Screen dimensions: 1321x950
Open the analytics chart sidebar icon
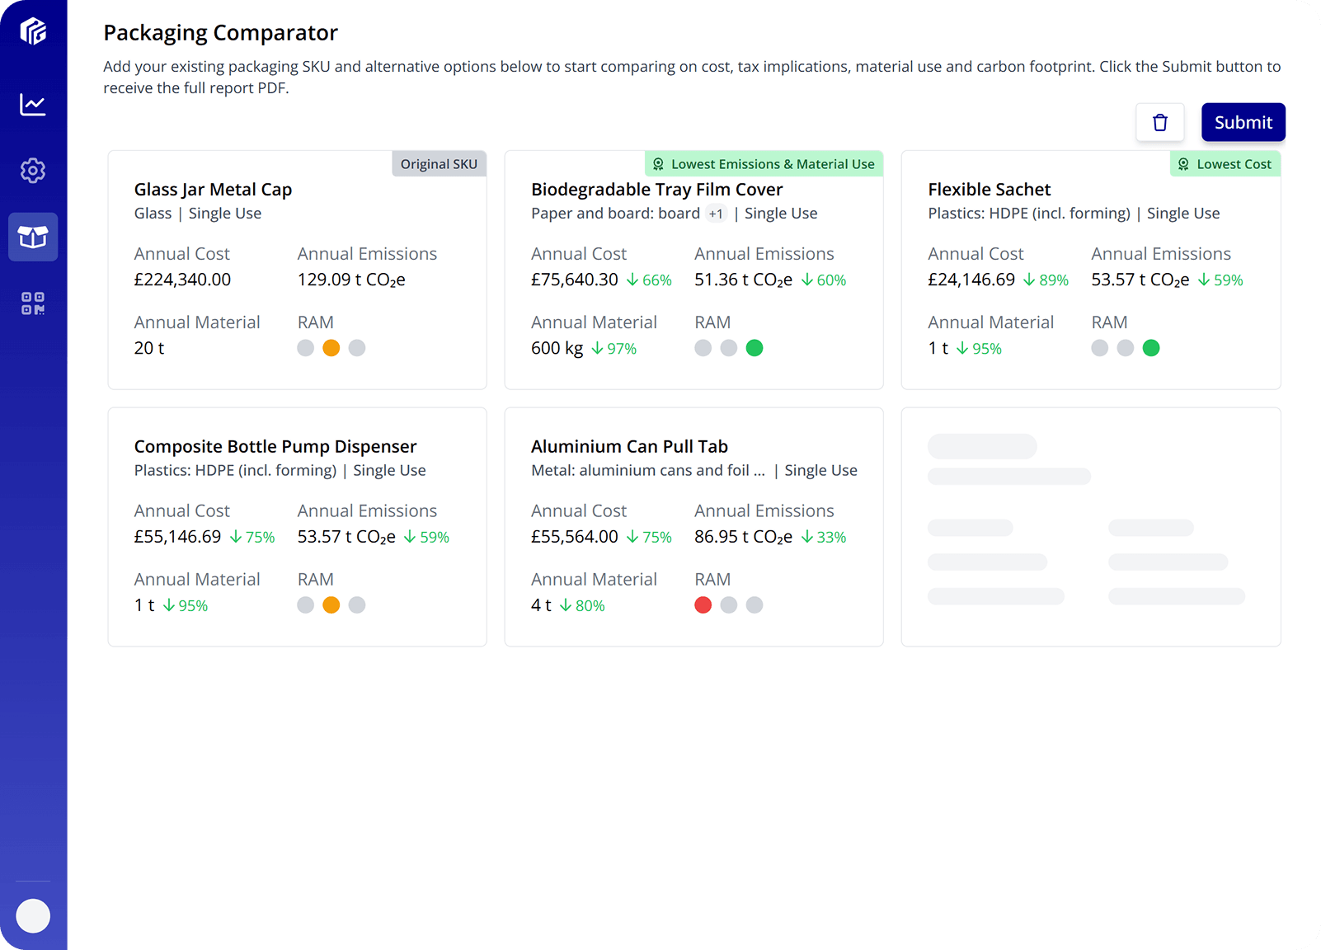coord(33,105)
